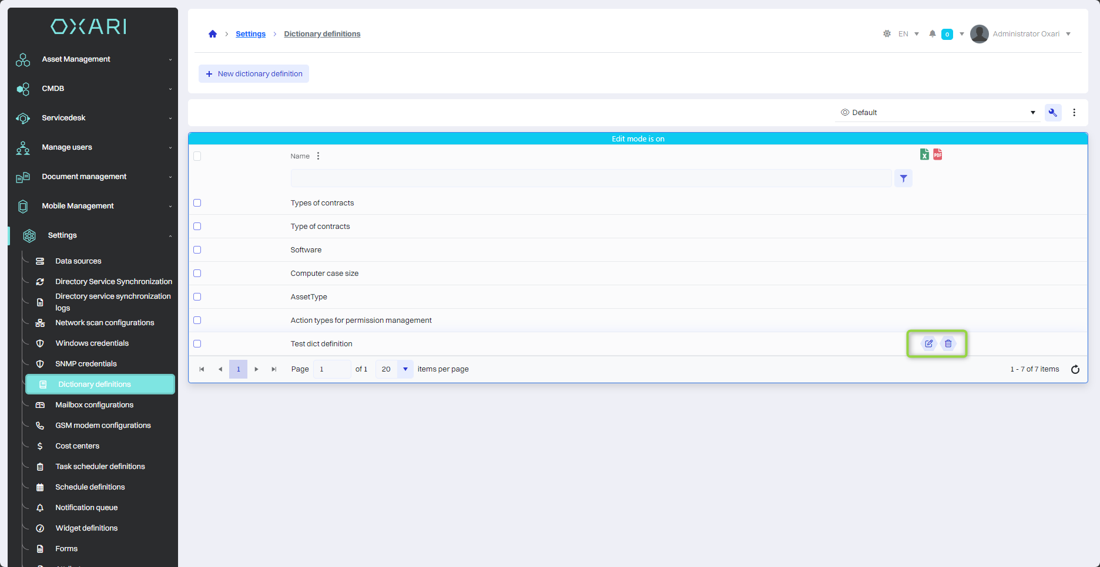The width and height of the screenshot is (1100, 567).
Task: Export the table to PDF
Action: (937, 154)
